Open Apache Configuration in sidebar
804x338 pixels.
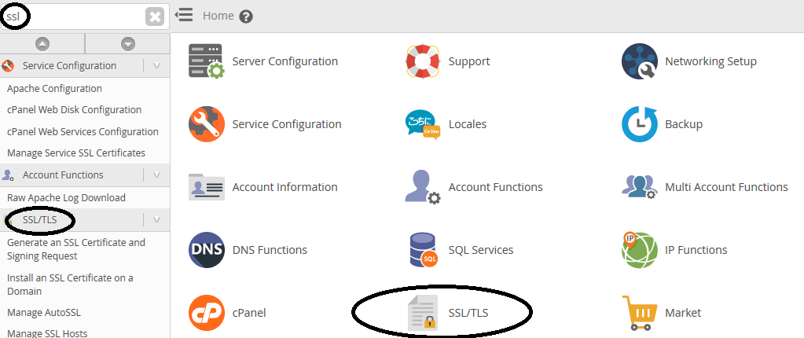point(54,88)
